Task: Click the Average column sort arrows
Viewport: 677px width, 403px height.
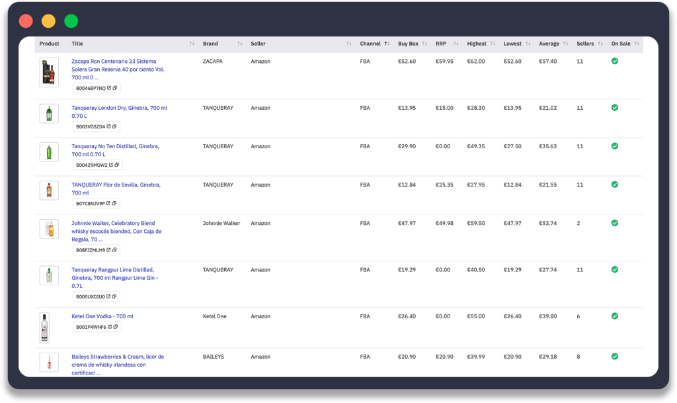Action: pos(566,44)
